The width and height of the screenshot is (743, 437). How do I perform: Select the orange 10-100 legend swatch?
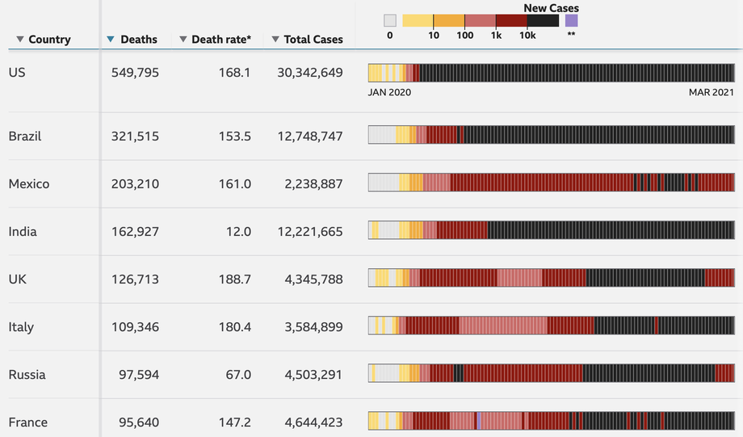(449, 20)
